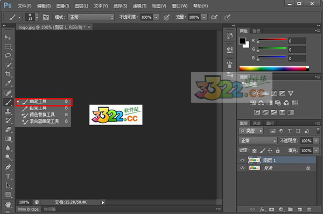Expand the 不透明度 100% arrow in options bar
Image resolution: width=323 pixels, height=214 pixels.
(x=157, y=17)
